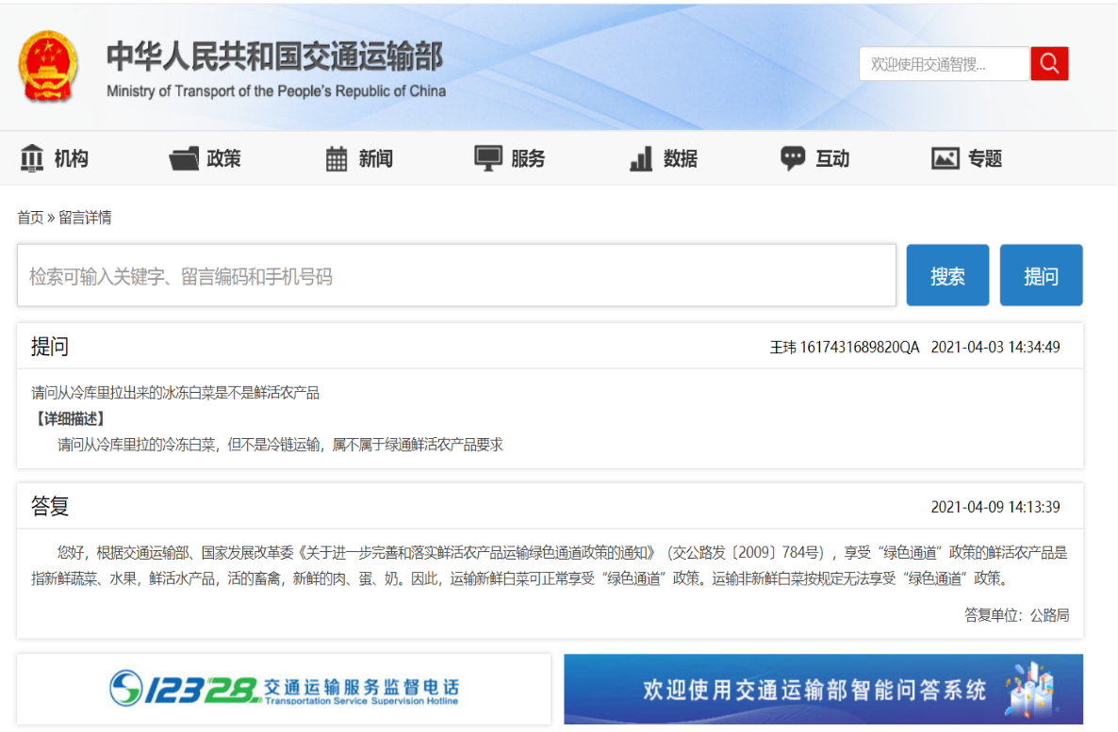The height and width of the screenshot is (732, 1118).
Task: Open the 智能问答系统 banner
Action: [x=823, y=689]
